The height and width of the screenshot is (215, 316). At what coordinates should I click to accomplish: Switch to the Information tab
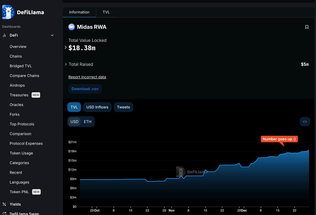coord(79,12)
